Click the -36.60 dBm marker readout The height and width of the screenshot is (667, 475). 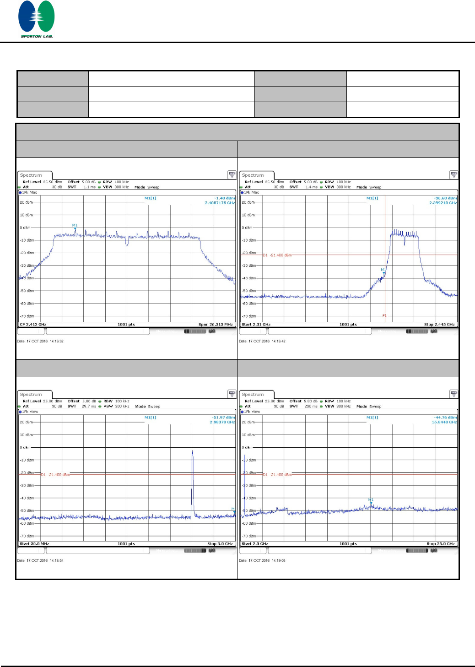pyautogui.click(x=445, y=198)
